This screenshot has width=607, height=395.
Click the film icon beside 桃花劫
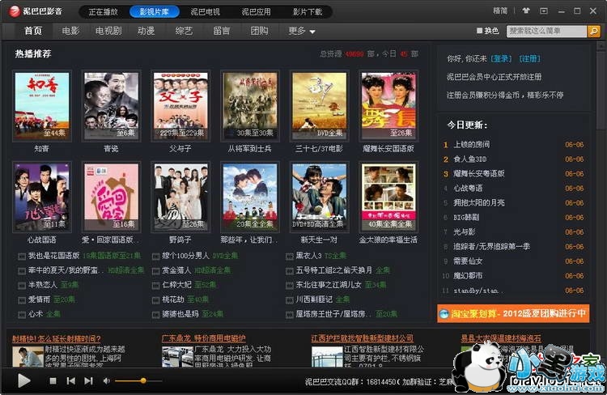tap(155, 300)
